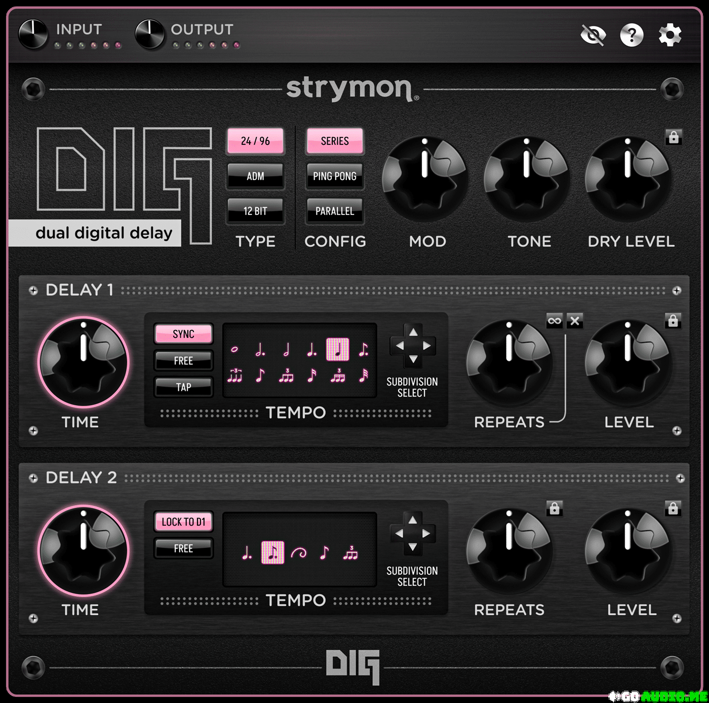Select plain eighth note subdivision in Delay 2
Image resolution: width=709 pixels, height=703 pixels.
325,552
